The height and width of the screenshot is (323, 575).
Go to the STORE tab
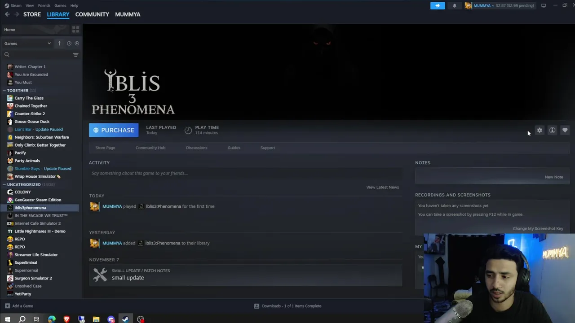tap(32, 14)
